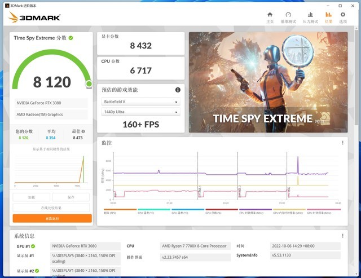
Task: Click the timestamp 2022-10-06 14:29 field
Action: coord(305,246)
